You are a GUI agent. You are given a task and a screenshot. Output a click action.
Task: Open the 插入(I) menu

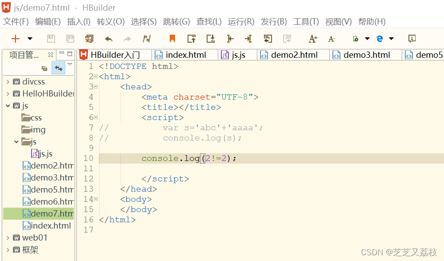[79, 21]
